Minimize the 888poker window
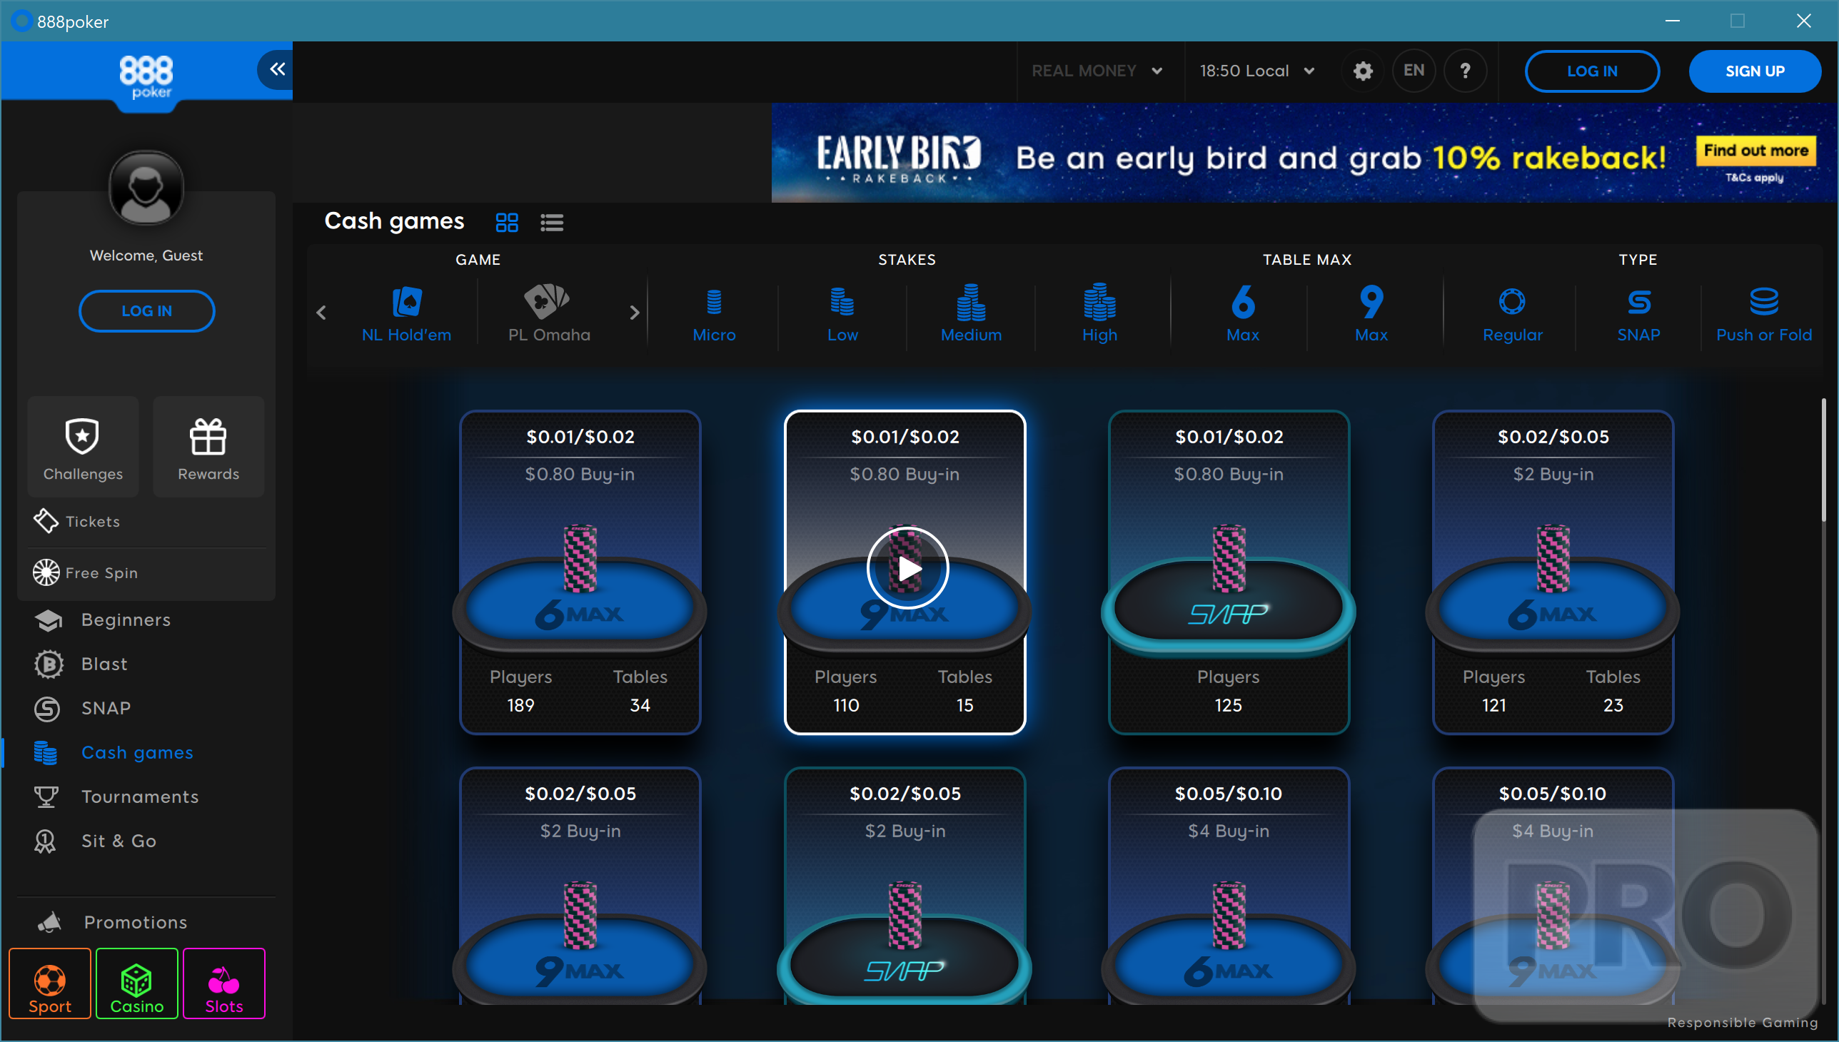This screenshot has width=1839, height=1042. 1672,21
